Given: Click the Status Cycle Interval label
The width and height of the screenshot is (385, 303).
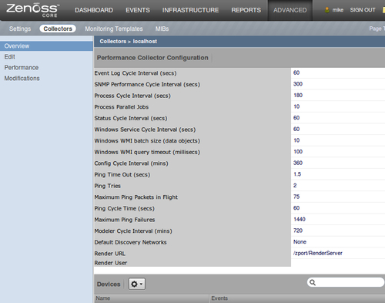Looking at the screenshot, I should click(x=131, y=119).
